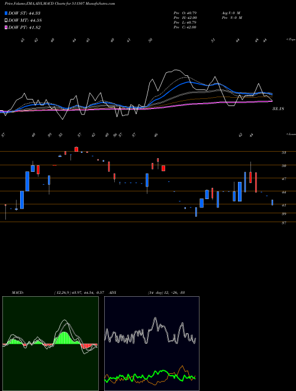Click the ADX values '(14 day) 12, +26, -33'
Image resolution: width=296 pixels, height=391 pixels.
click(x=166, y=293)
